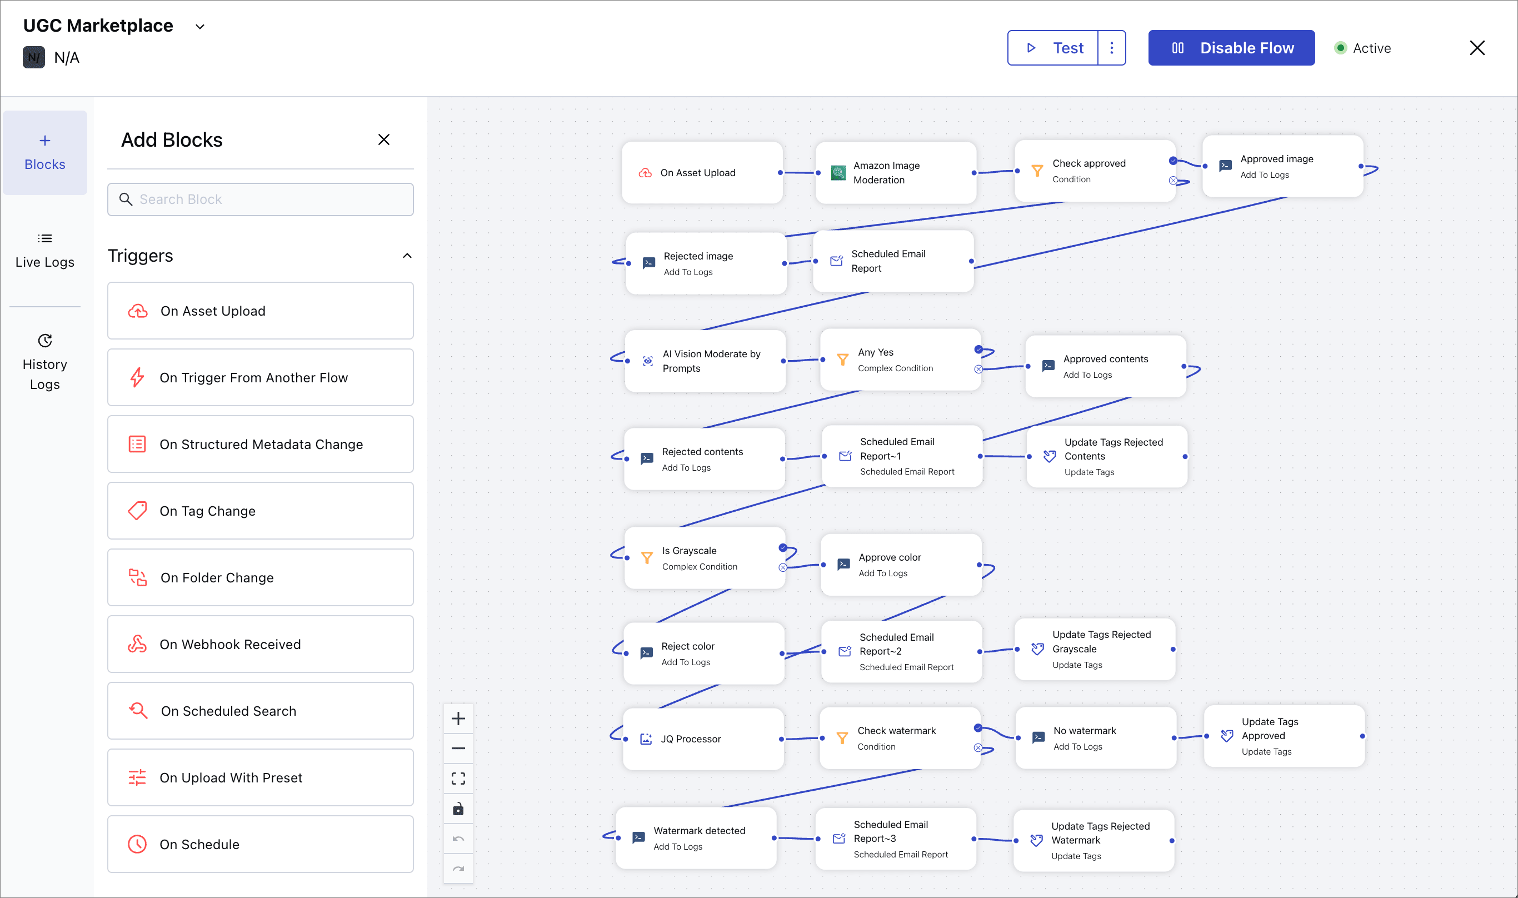Image resolution: width=1518 pixels, height=898 pixels.
Task: Click the Amazon Image Moderation node icon
Action: (838, 173)
